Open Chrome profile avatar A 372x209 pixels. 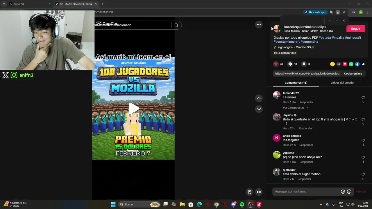click(x=361, y=12)
